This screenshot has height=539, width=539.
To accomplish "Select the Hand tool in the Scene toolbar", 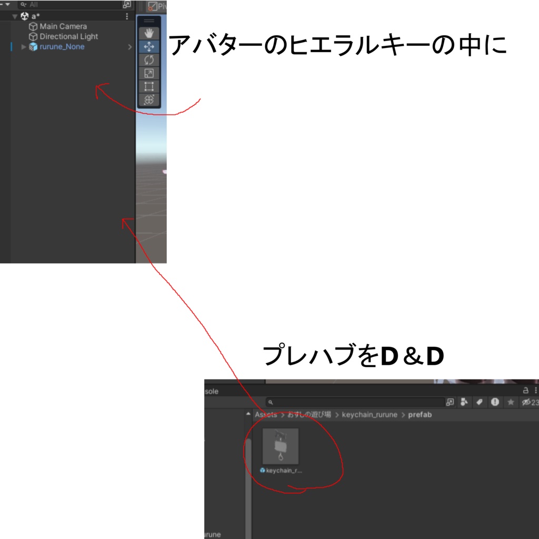I will coord(148,33).
